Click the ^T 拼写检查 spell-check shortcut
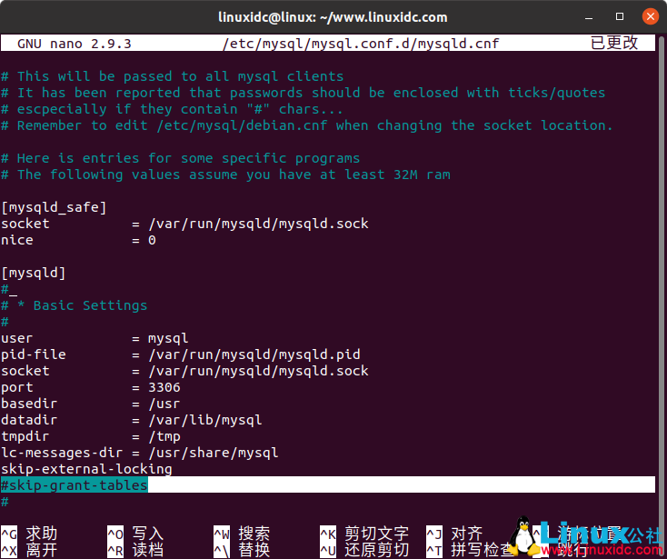This screenshot has width=667, height=559. [x=470, y=550]
